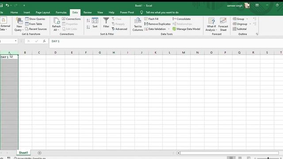The image size is (283, 159).
Task: Go to the Formulas tab
Action: (61, 12)
